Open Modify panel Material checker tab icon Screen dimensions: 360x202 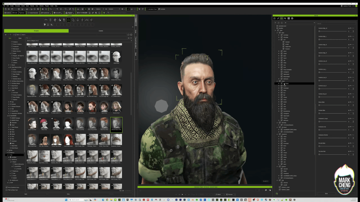[x=289, y=18]
